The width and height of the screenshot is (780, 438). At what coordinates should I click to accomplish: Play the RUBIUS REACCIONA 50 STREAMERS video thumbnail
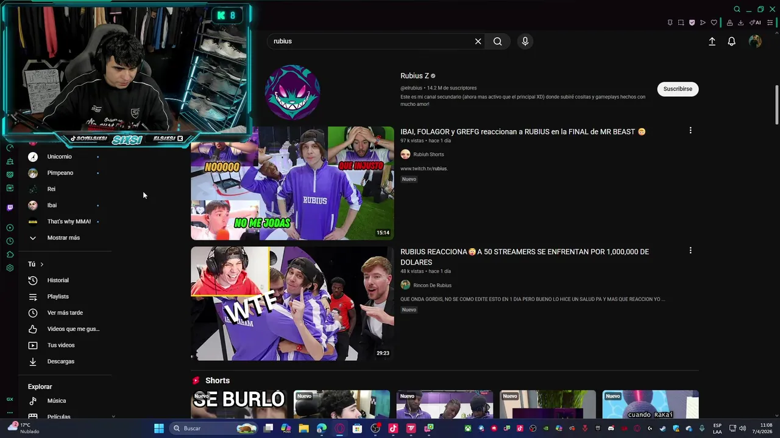(x=292, y=304)
